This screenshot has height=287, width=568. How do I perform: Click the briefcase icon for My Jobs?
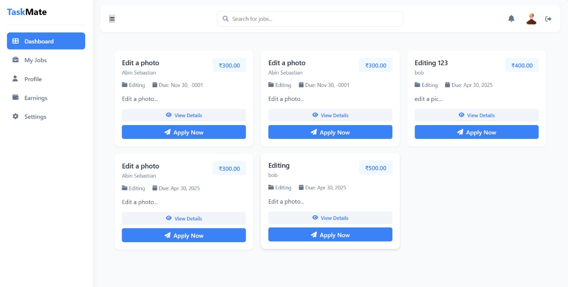coord(16,60)
